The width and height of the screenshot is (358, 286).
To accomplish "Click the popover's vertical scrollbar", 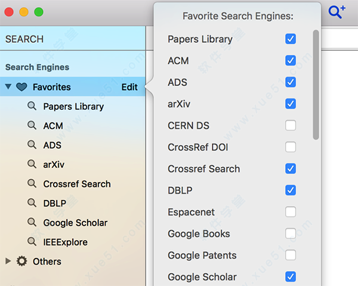I will [316, 85].
